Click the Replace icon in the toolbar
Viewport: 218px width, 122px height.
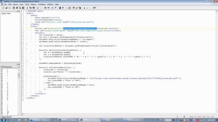77,8
